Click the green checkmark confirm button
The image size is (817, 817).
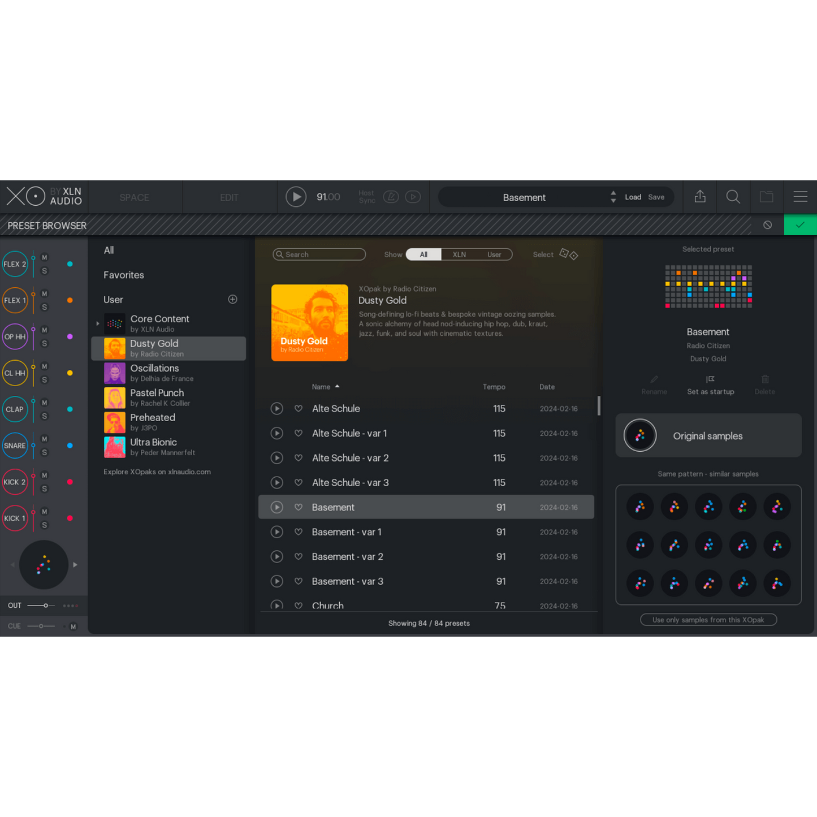tap(799, 225)
